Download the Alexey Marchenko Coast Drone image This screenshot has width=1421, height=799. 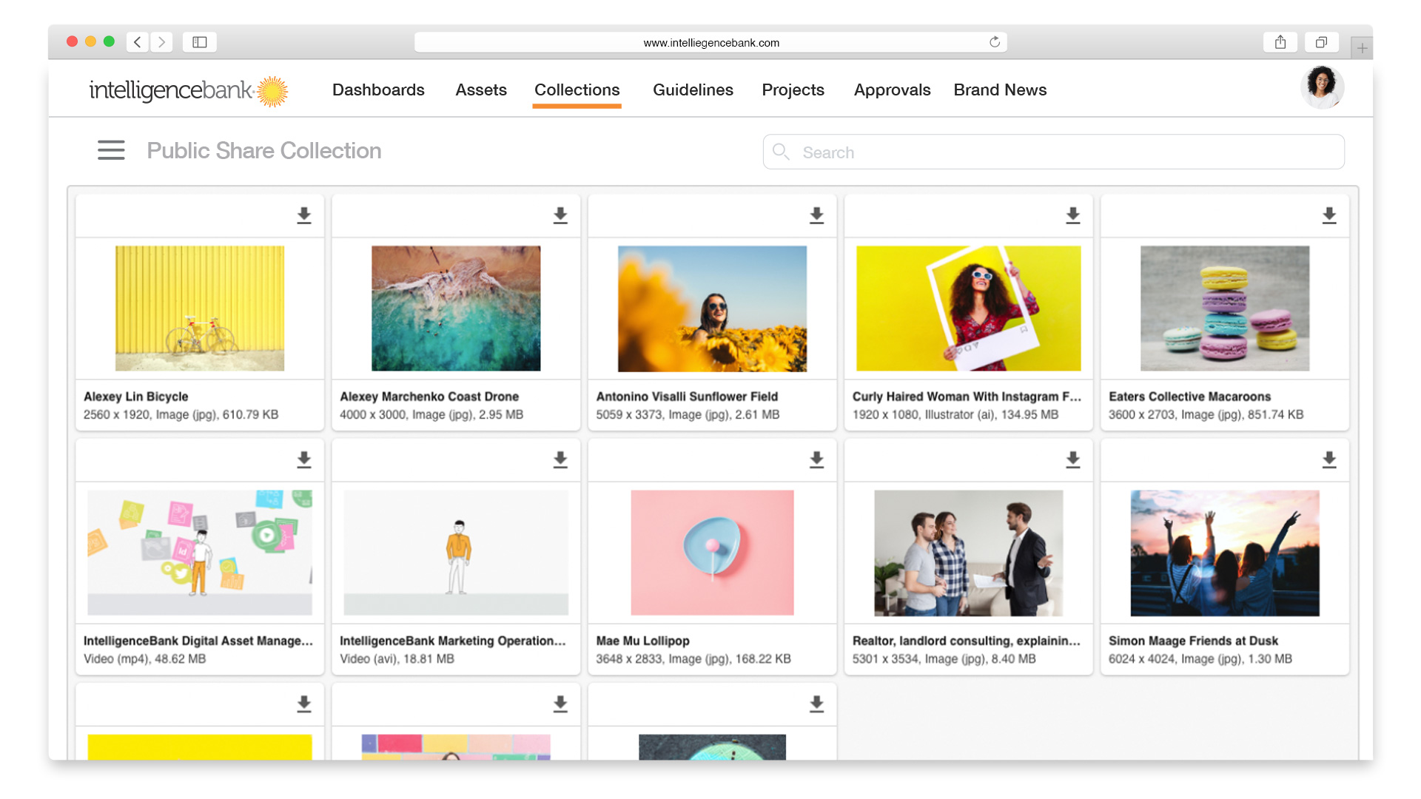(x=560, y=215)
